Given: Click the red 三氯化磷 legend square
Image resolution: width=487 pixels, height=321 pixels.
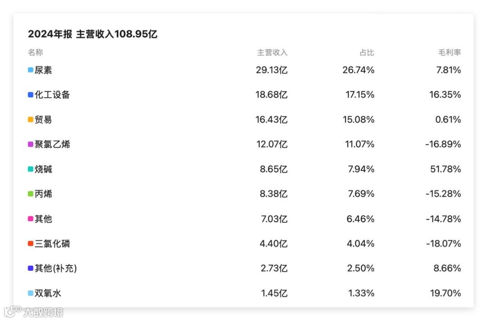Looking at the screenshot, I should (31, 244).
